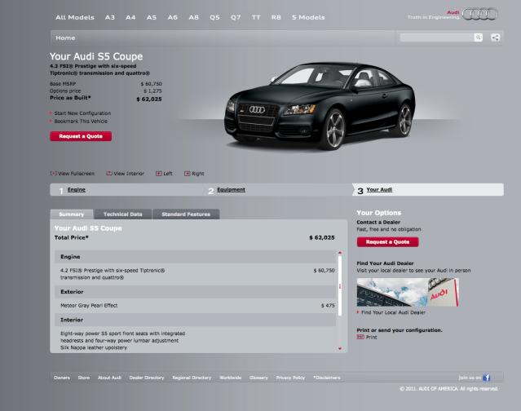This screenshot has width=521, height=411.
Task: Select A3 in model navigation
Action: [x=110, y=17]
